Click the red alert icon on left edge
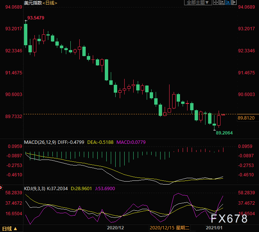This screenshot has height=232, width=259. coord(1,188)
